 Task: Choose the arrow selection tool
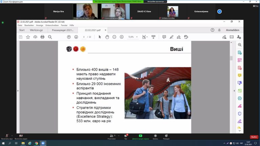point(100,37)
